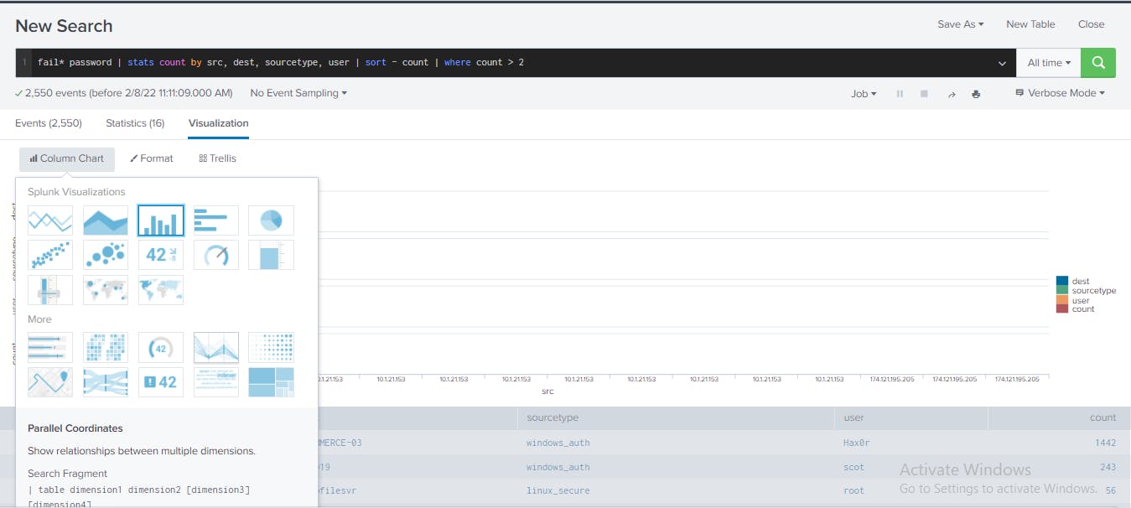Select the Filler Gauge visualization

point(272,255)
